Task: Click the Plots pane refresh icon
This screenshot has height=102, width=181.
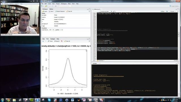Action: 89,41
